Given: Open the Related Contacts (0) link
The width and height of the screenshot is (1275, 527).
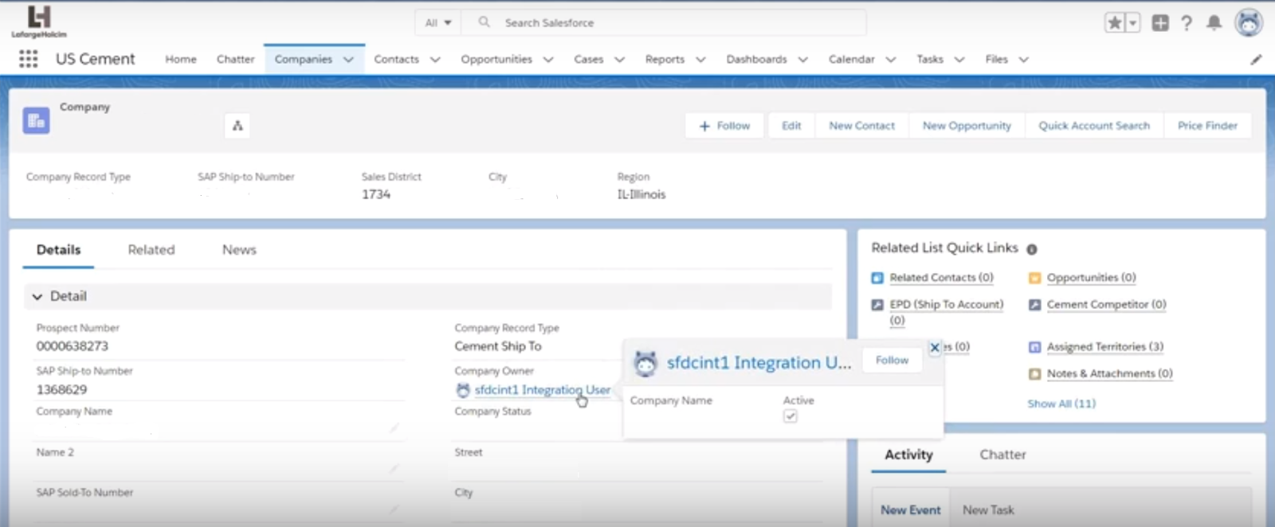Looking at the screenshot, I should (941, 278).
